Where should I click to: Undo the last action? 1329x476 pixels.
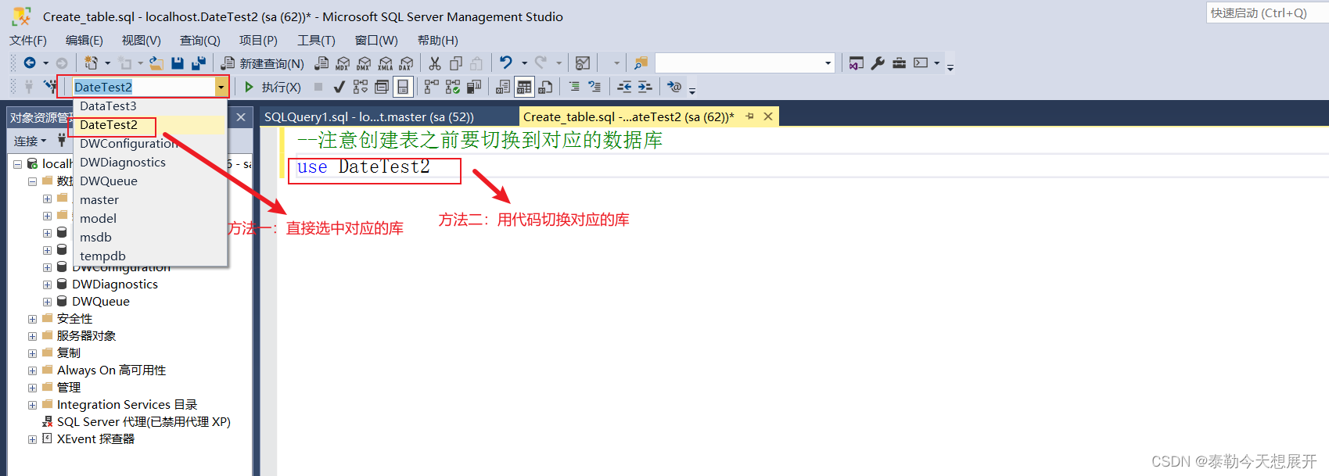tap(506, 63)
